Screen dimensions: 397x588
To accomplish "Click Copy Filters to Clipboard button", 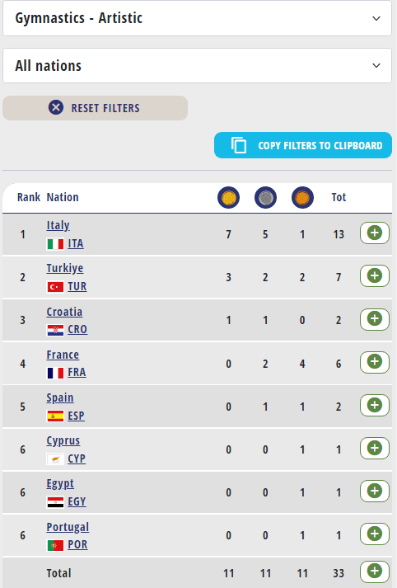I will (x=303, y=145).
